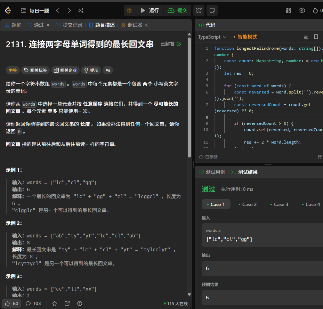
Task: Switch to 题解 tab
Action: tap(13, 25)
